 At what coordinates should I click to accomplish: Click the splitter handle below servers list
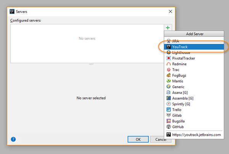(x=91, y=64)
